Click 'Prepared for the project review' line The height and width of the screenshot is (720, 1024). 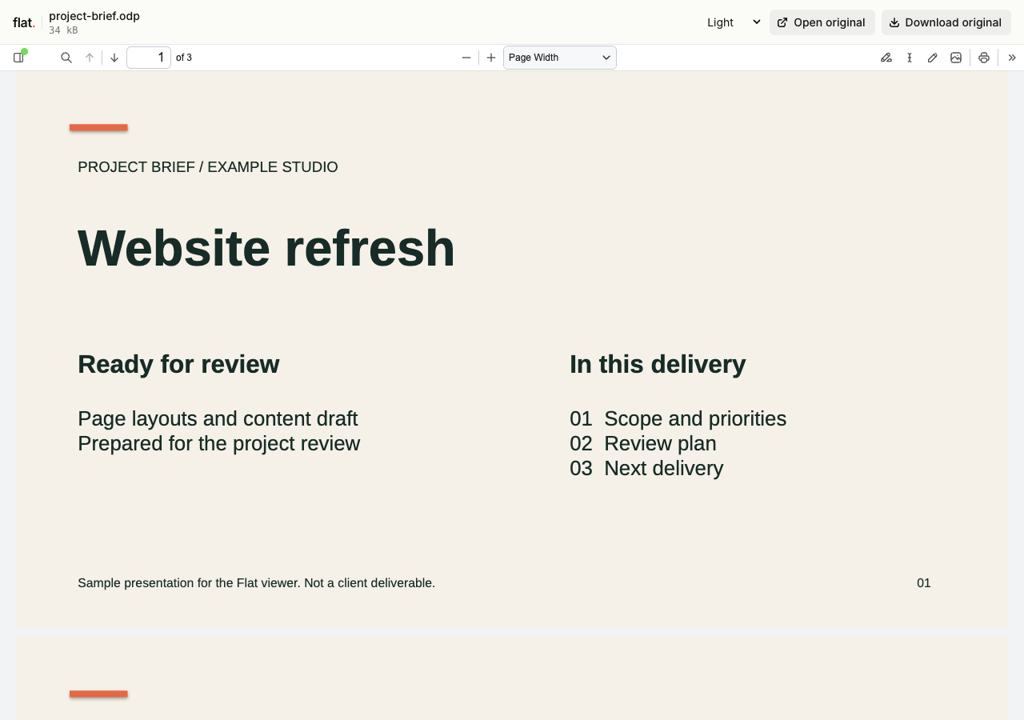tap(219, 443)
